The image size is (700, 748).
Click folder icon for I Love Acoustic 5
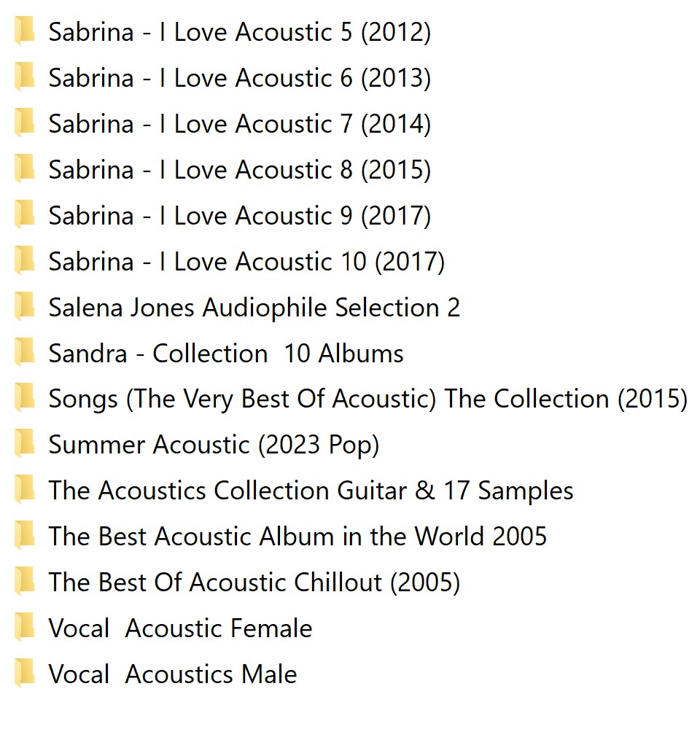tap(24, 31)
